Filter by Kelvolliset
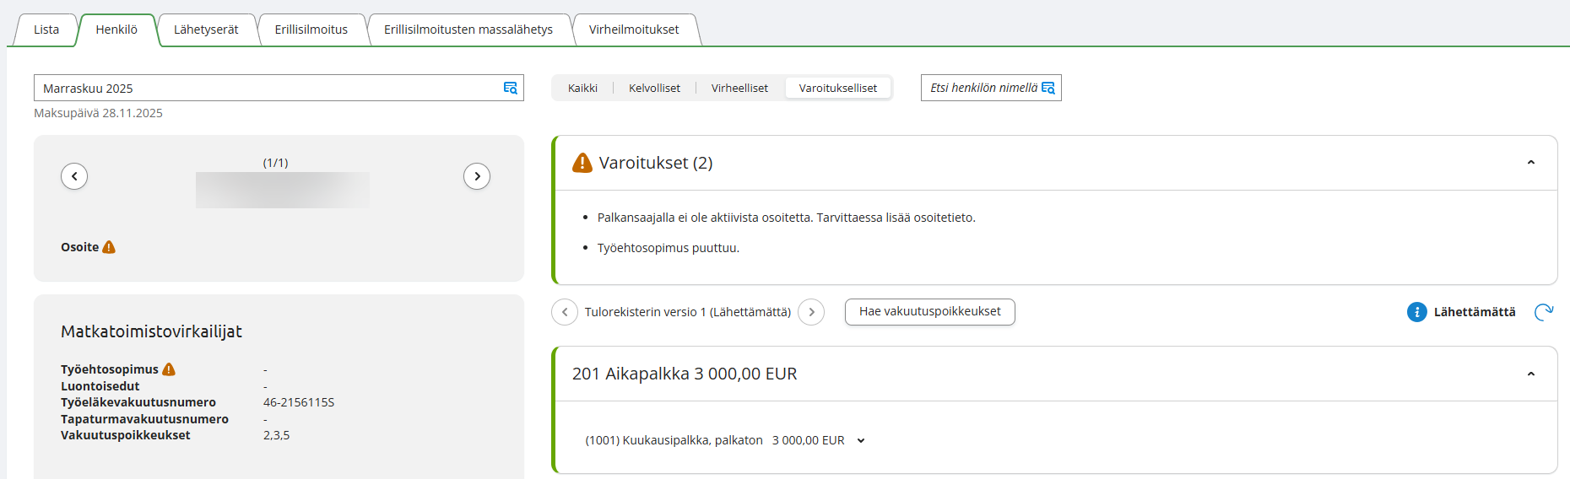This screenshot has width=1570, height=479. point(654,88)
